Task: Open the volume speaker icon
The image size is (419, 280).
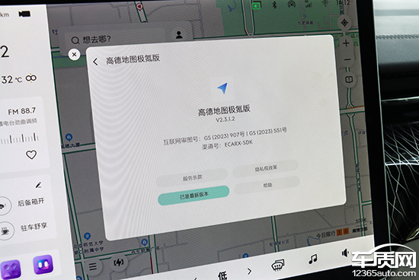Action: coord(345,253)
